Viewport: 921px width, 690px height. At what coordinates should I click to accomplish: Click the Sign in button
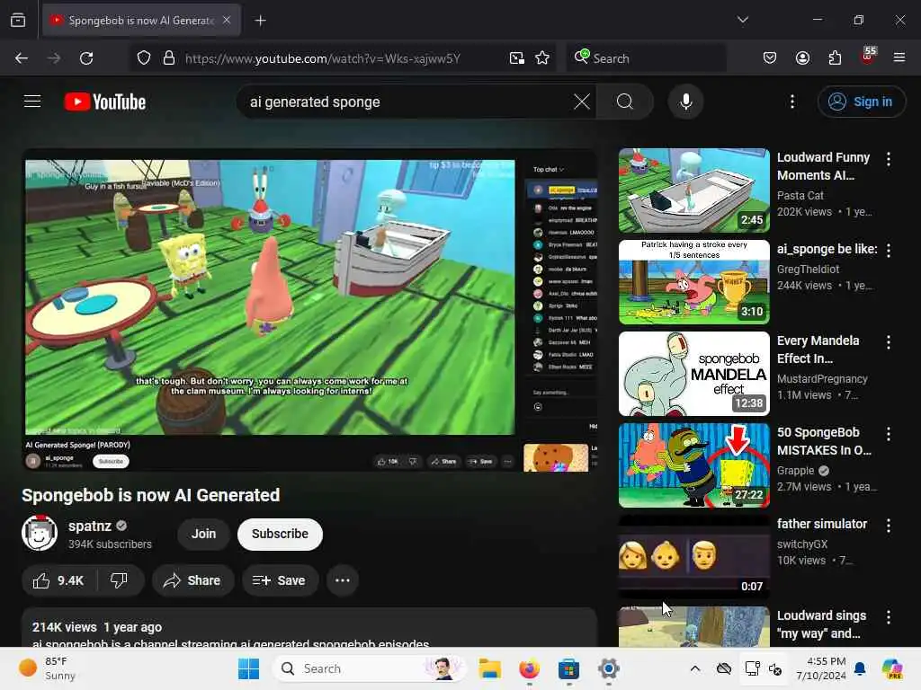click(862, 102)
